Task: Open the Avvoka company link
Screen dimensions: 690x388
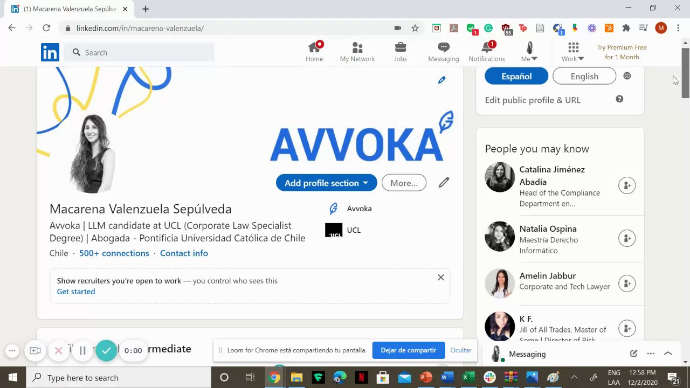Action: point(349,209)
